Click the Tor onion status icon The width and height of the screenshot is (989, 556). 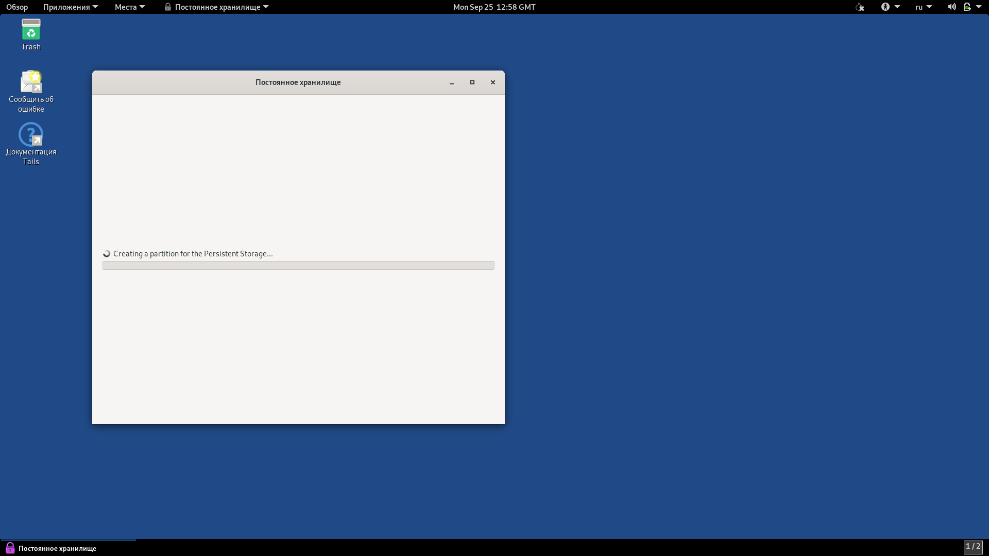pos(860,7)
